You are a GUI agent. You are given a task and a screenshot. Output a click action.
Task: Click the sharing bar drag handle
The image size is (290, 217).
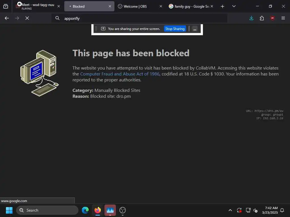click(96, 29)
